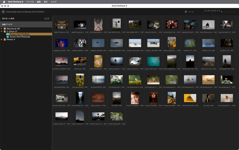This screenshot has height=150, width=239.
Task: Open the Apple menu
Action: (x=4, y=2)
